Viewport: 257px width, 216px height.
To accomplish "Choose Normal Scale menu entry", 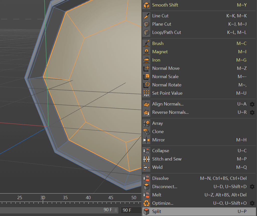I will point(199,77).
